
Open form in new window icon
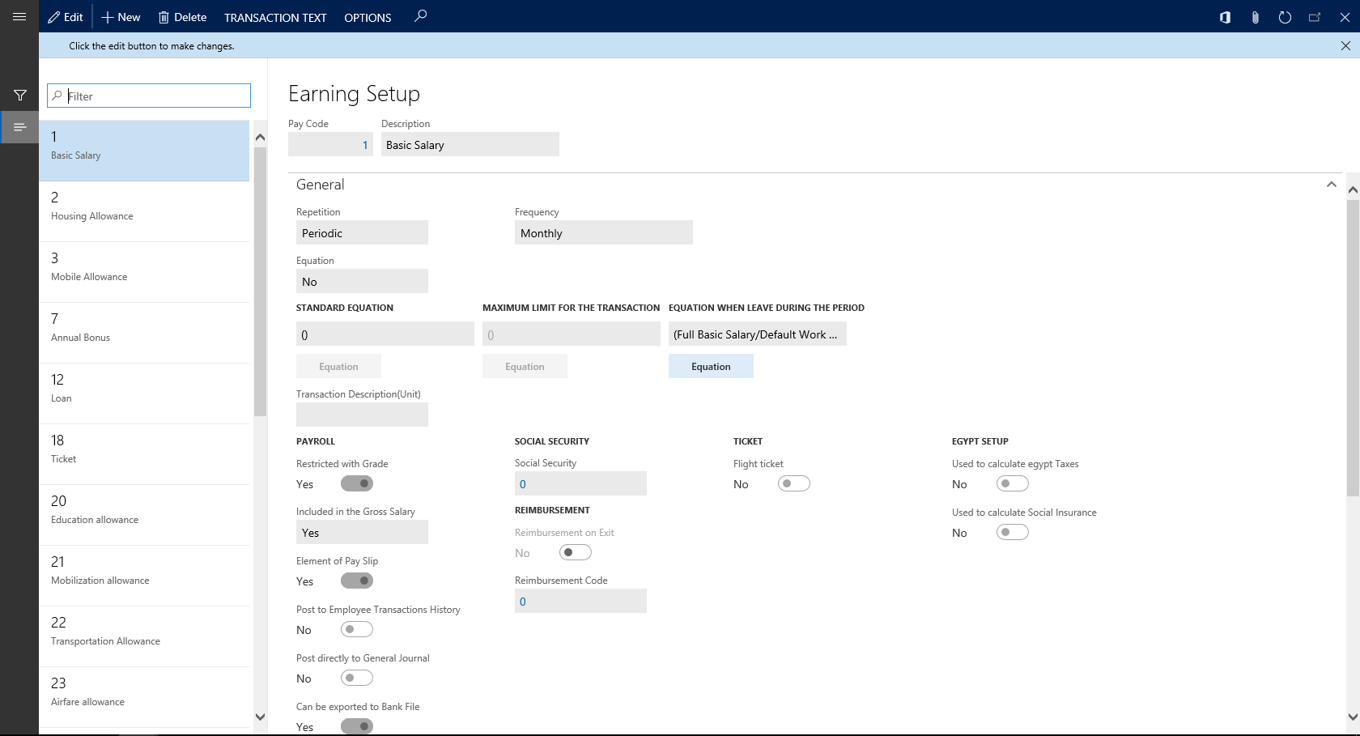coord(1315,17)
